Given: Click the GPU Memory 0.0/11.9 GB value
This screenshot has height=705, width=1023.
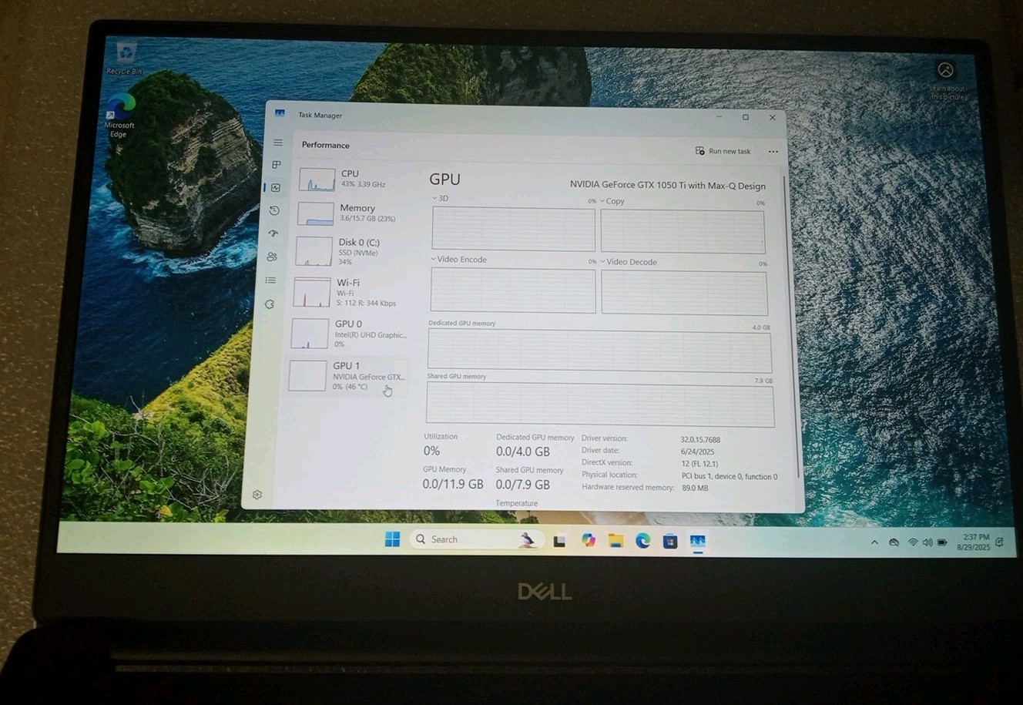Looking at the screenshot, I should click(x=453, y=485).
